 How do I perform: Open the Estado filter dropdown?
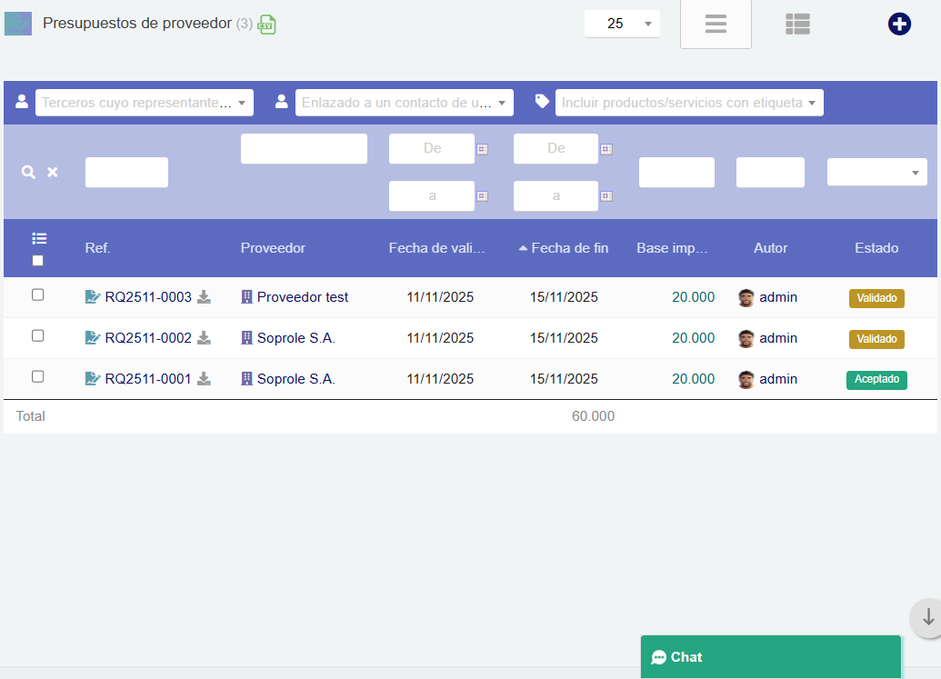click(876, 172)
